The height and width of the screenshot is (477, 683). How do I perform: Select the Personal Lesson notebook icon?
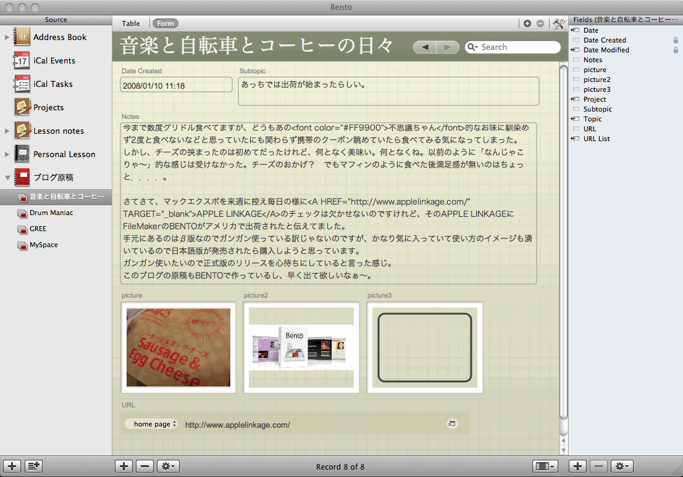click(x=22, y=154)
